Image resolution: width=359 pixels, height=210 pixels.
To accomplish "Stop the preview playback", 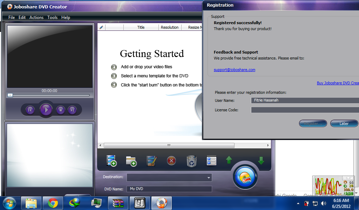I will point(60,110).
